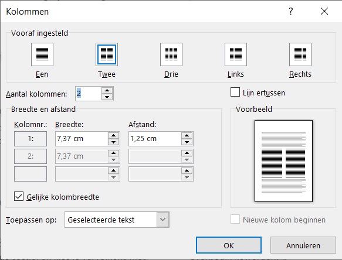Select the Links column preset icon
342x260 pixels.
pyautogui.click(x=236, y=54)
